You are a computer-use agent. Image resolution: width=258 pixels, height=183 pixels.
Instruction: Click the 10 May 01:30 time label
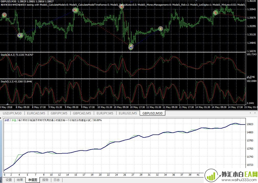pyautogui.click(x=105, y=107)
